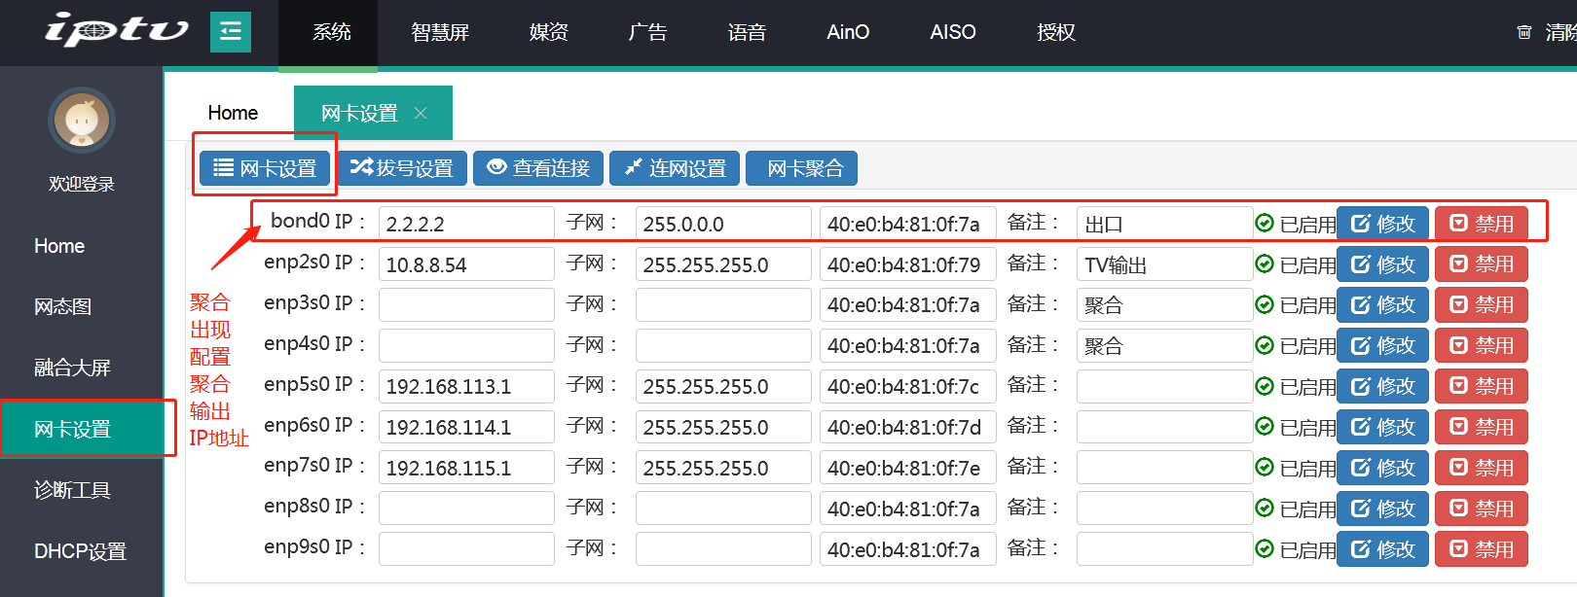
Task: Switch to the Home tab
Action: [x=233, y=113]
